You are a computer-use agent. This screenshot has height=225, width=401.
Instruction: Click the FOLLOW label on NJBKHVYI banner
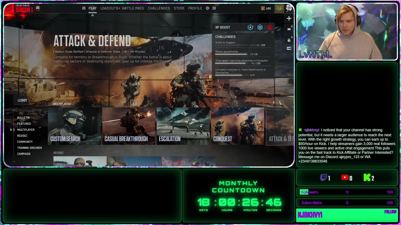[x=390, y=212]
